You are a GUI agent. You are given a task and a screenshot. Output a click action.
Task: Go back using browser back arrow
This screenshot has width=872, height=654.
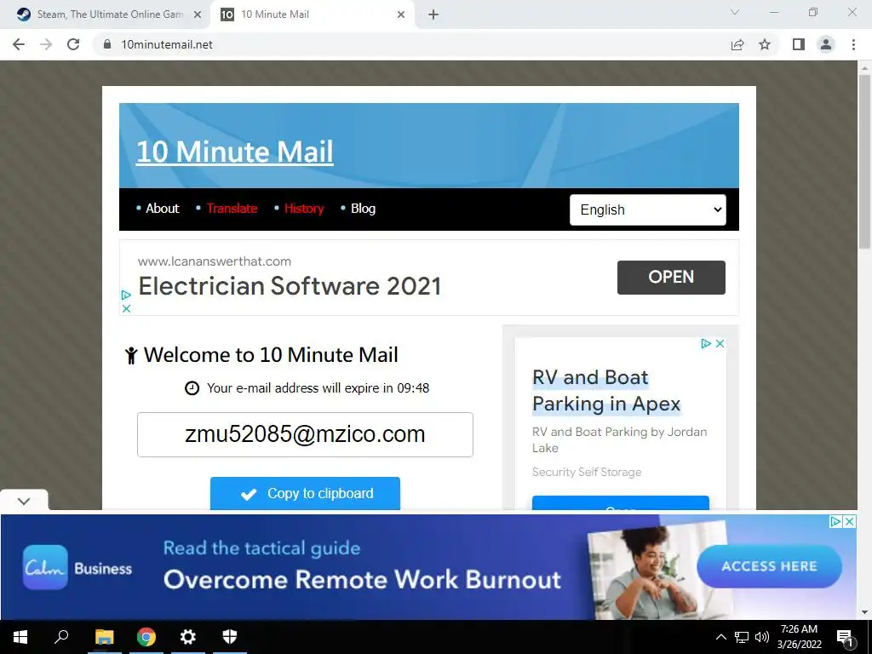(x=19, y=44)
